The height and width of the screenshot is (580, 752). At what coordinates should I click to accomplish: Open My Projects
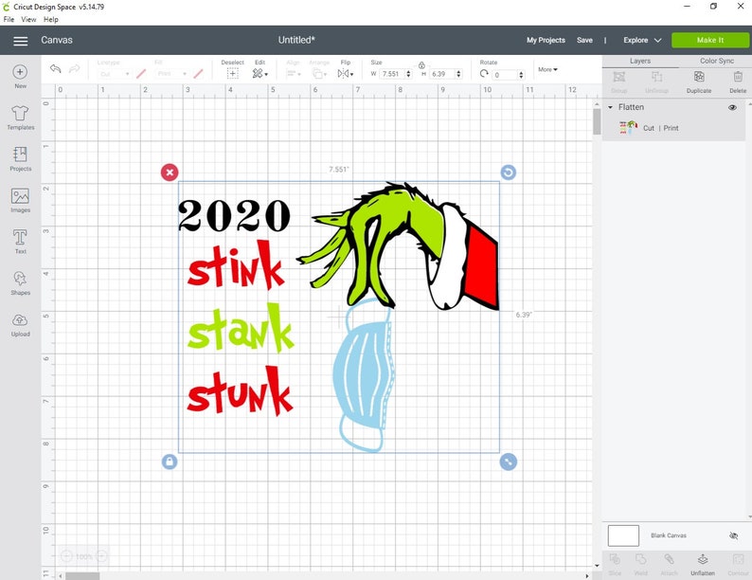(546, 41)
